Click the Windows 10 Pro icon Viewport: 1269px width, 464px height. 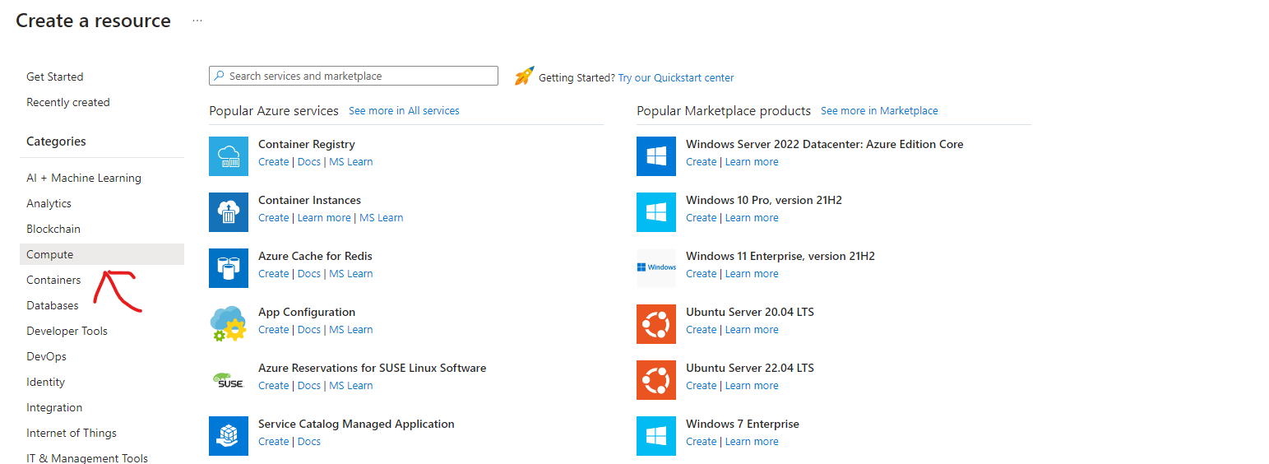pyautogui.click(x=656, y=212)
